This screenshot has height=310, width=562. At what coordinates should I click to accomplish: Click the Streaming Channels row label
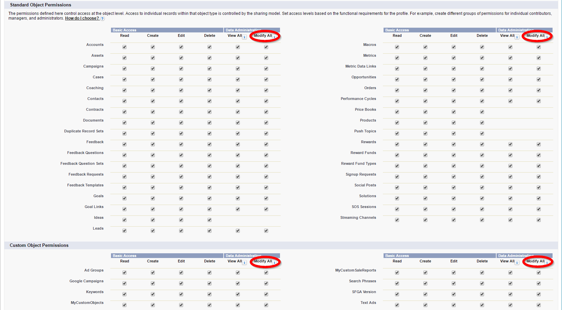tap(358, 217)
